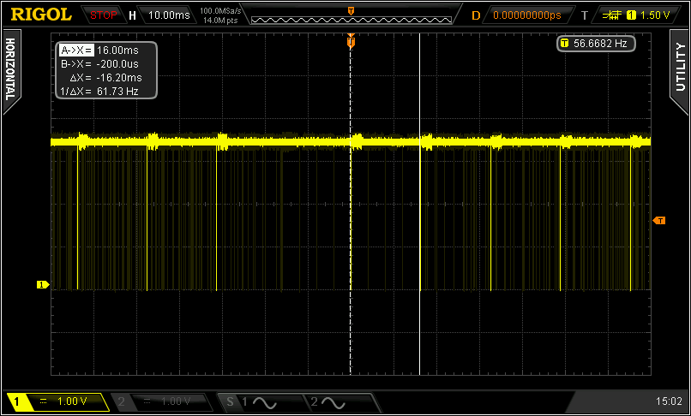This screenshot has height=416, width=691.
Task: Select the 1.50 V trigger level value
Action: [x=655, y=15]
